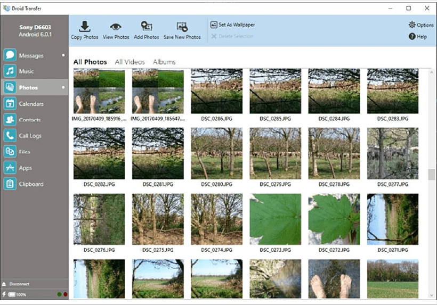Choose Set As Wallpaper
437x305 pixels.
pyautogui.click(x=232, y=24)
